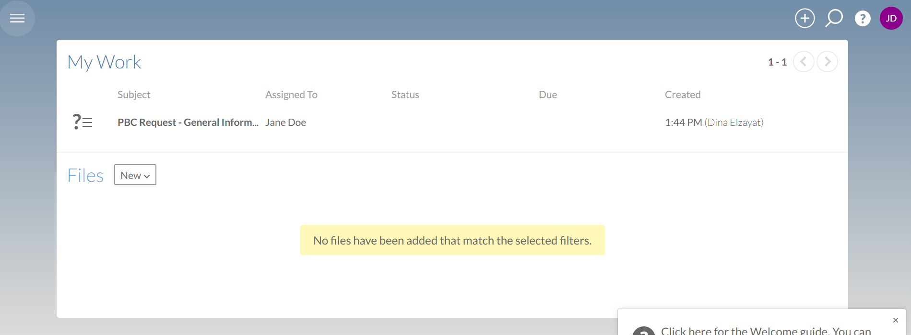Click the Files section heading
Image resolution: width=911 pixels, height=335 pixels.
coord(85,176)
